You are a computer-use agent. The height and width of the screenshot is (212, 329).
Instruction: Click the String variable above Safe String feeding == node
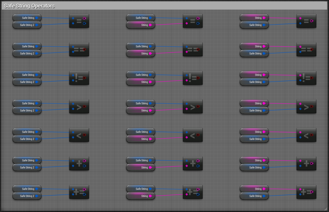[254, 46]
